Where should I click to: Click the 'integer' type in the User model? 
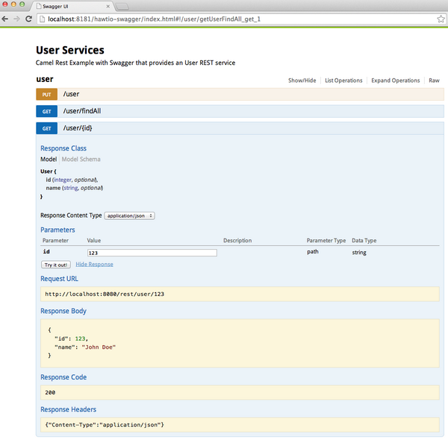(63, 180)
